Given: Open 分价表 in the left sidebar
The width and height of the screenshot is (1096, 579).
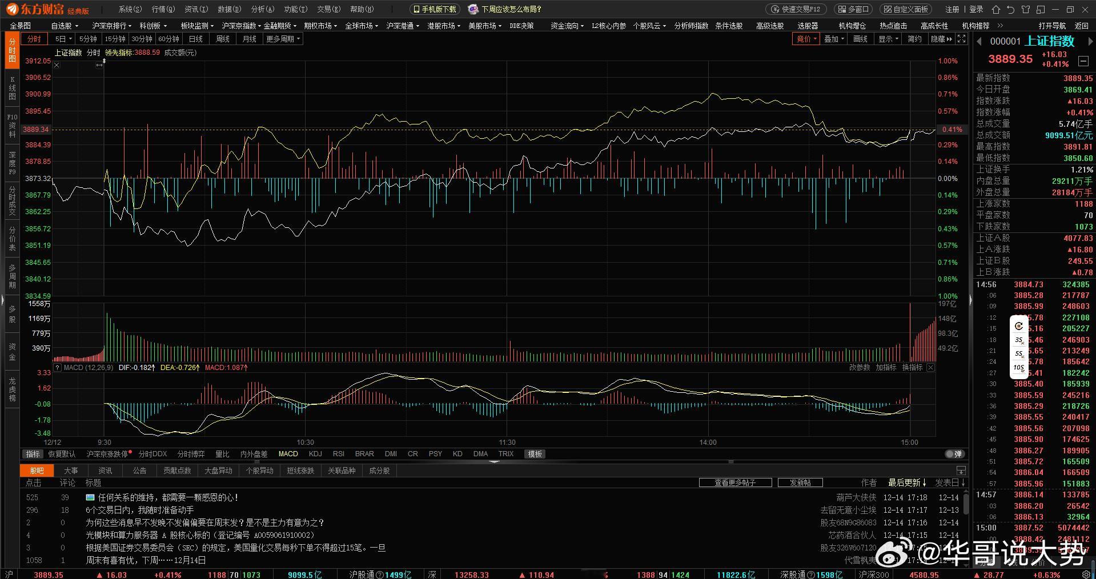Looking at the screenshot, I should tap(12, 239).
